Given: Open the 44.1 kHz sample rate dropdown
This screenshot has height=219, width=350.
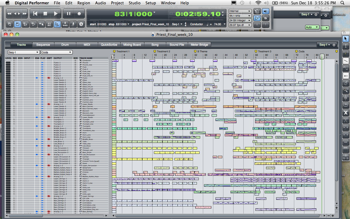Looking at the screenshot, I should (x=240, y=16).
